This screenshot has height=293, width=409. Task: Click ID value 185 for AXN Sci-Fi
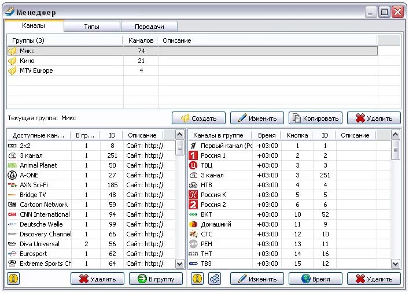112,185
